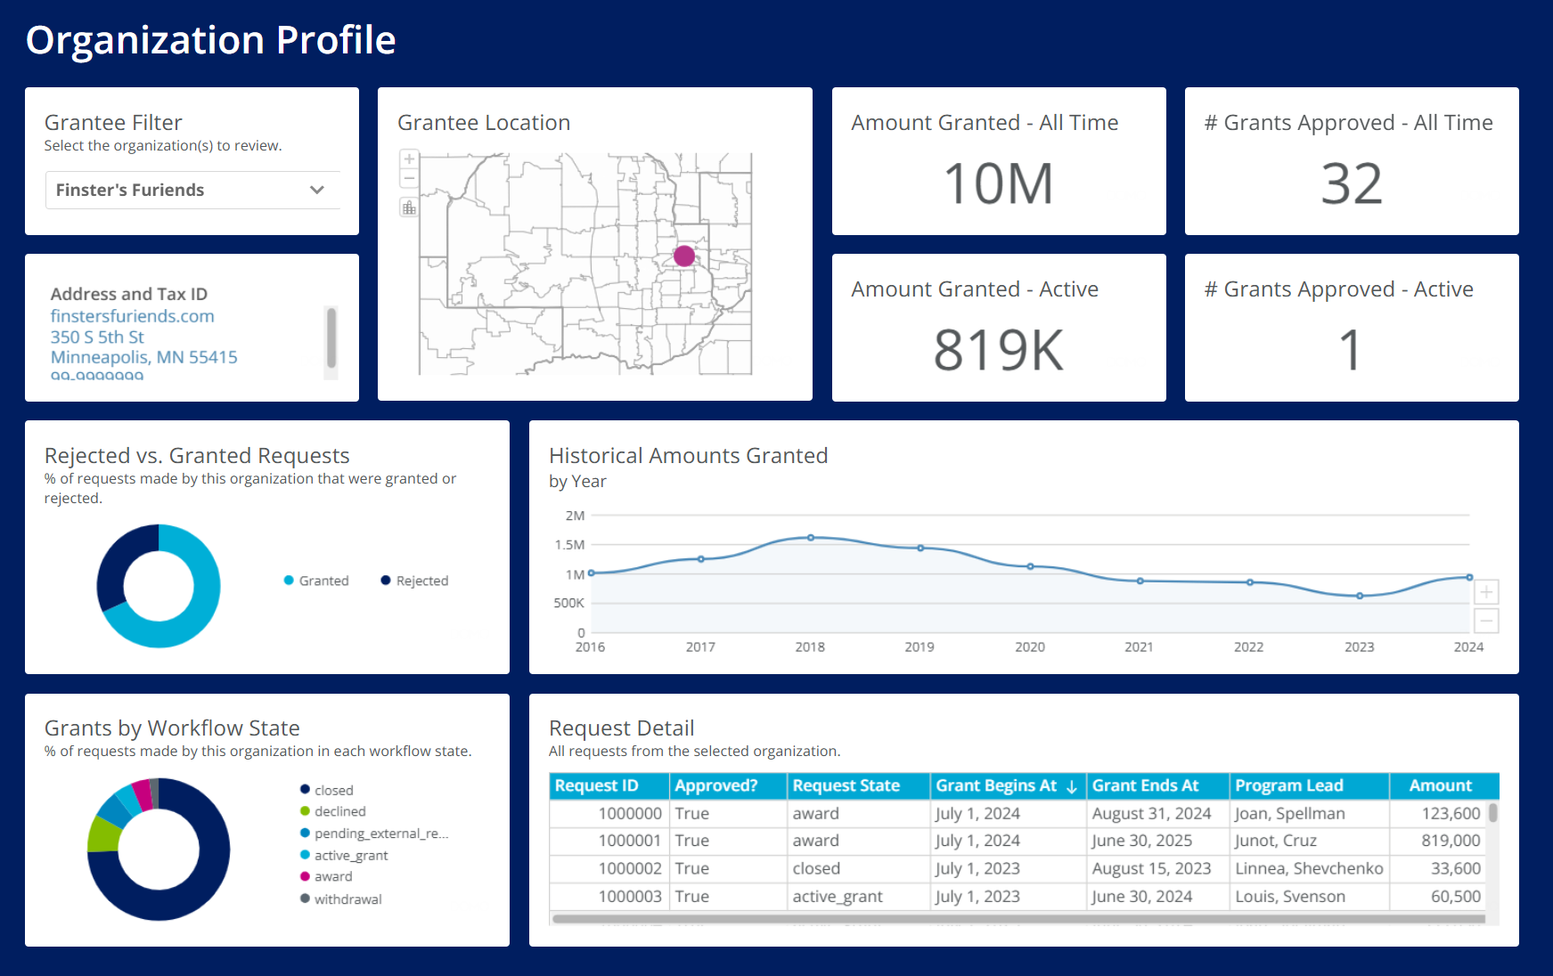Zoom in on Historical Amounts chart

[x=1486, y=592]
